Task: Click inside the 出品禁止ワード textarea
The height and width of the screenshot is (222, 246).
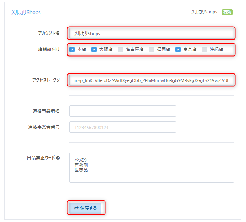Action: (152, 168)
